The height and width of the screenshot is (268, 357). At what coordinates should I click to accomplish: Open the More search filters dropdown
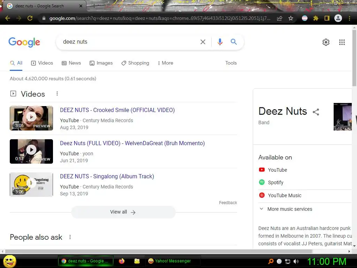click(x=166, y=63)
